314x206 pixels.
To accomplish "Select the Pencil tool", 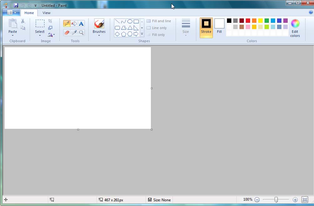I will tap(67, 23).
